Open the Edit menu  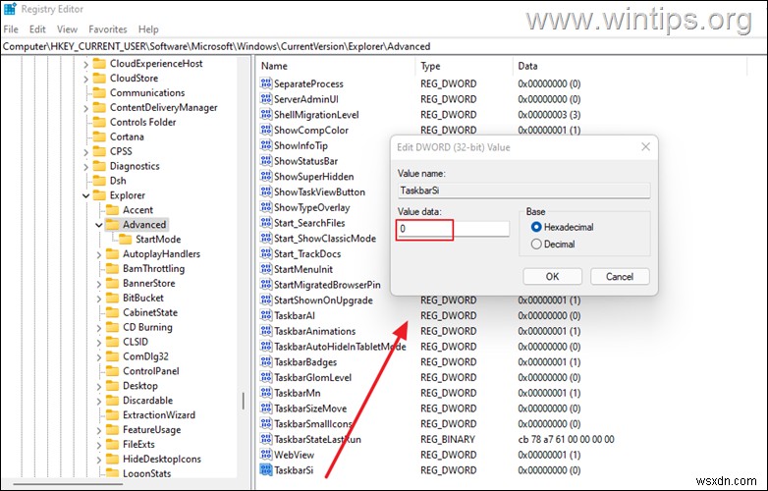pos(37,29)
